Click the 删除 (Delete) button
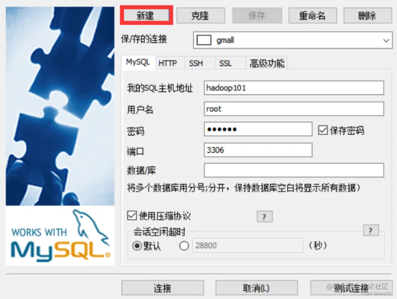The image size is (397, 299). [x=367, y=15]
